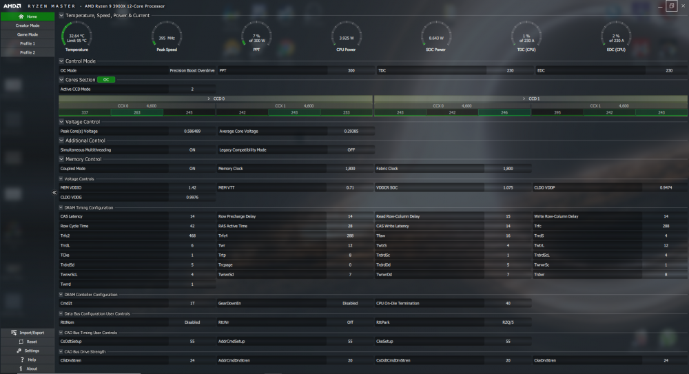Viewport: 689px width, 374px height.
Task: Switch to Game Mode tab
Action: click(28, 34)
